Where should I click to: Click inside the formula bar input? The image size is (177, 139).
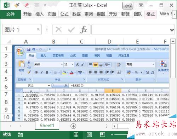130,29
